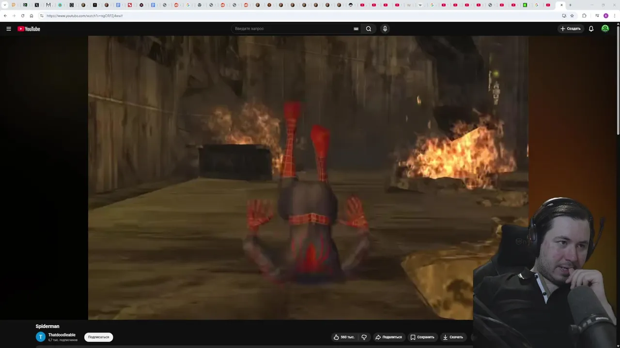
Task: Pause the Spiderman video in the player
Action: pyautogui.click(x=308, y=177)
